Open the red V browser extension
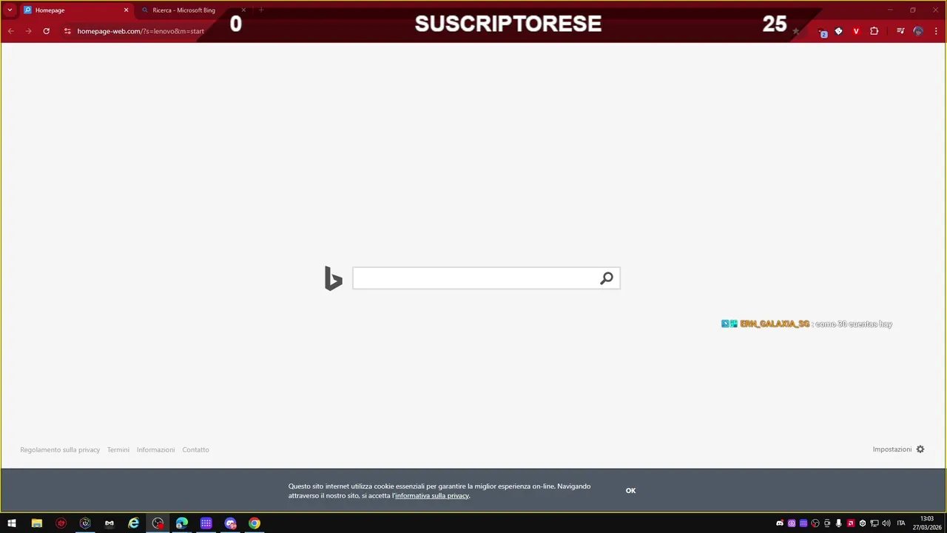This screenshot has height=533, width=947. (856, 31)
